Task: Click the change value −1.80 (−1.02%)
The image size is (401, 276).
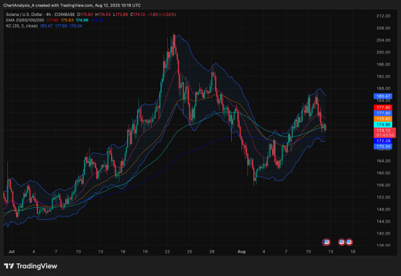Action: click(x=162, y=15)
